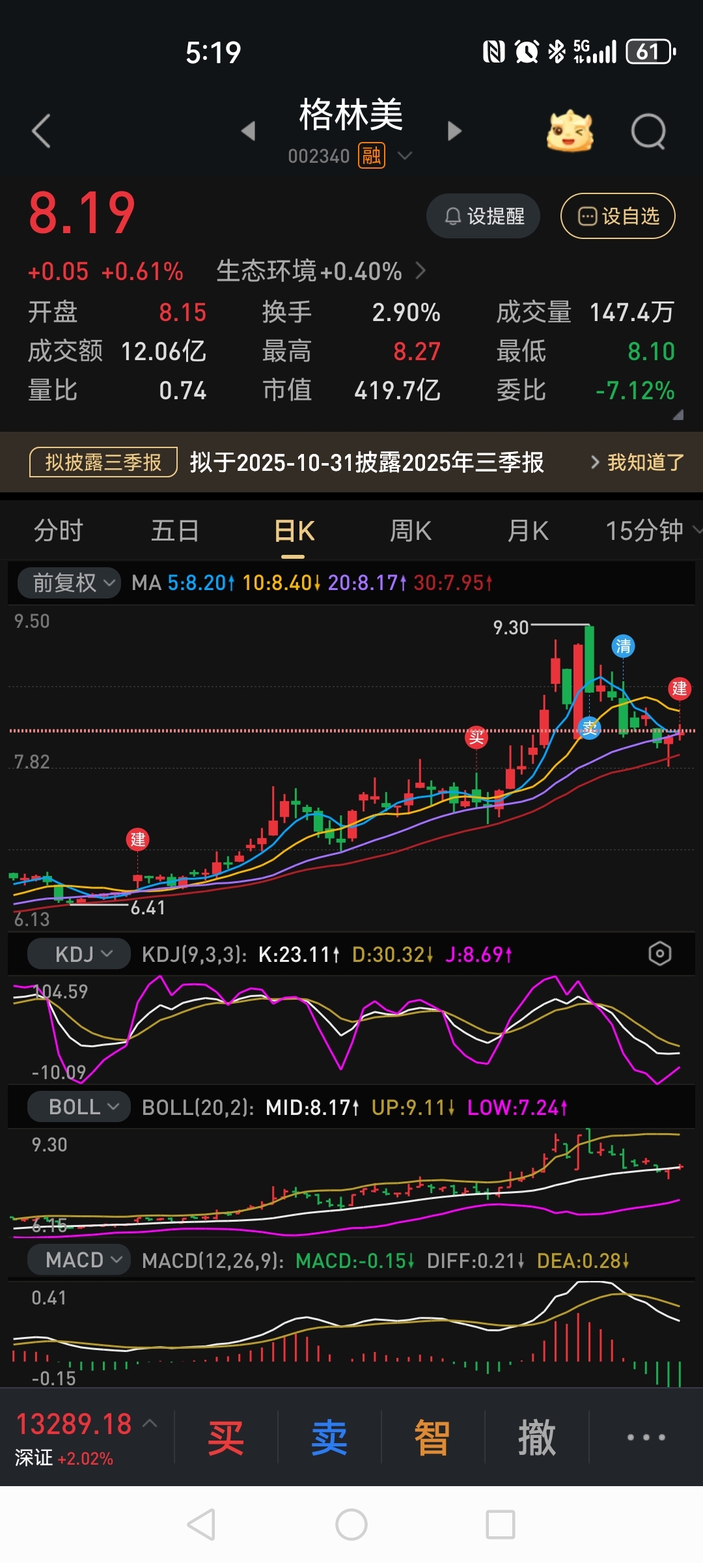The image size is (703, 1563).
Task: Tap DIFF:0.21 value
Action: 476,1261
